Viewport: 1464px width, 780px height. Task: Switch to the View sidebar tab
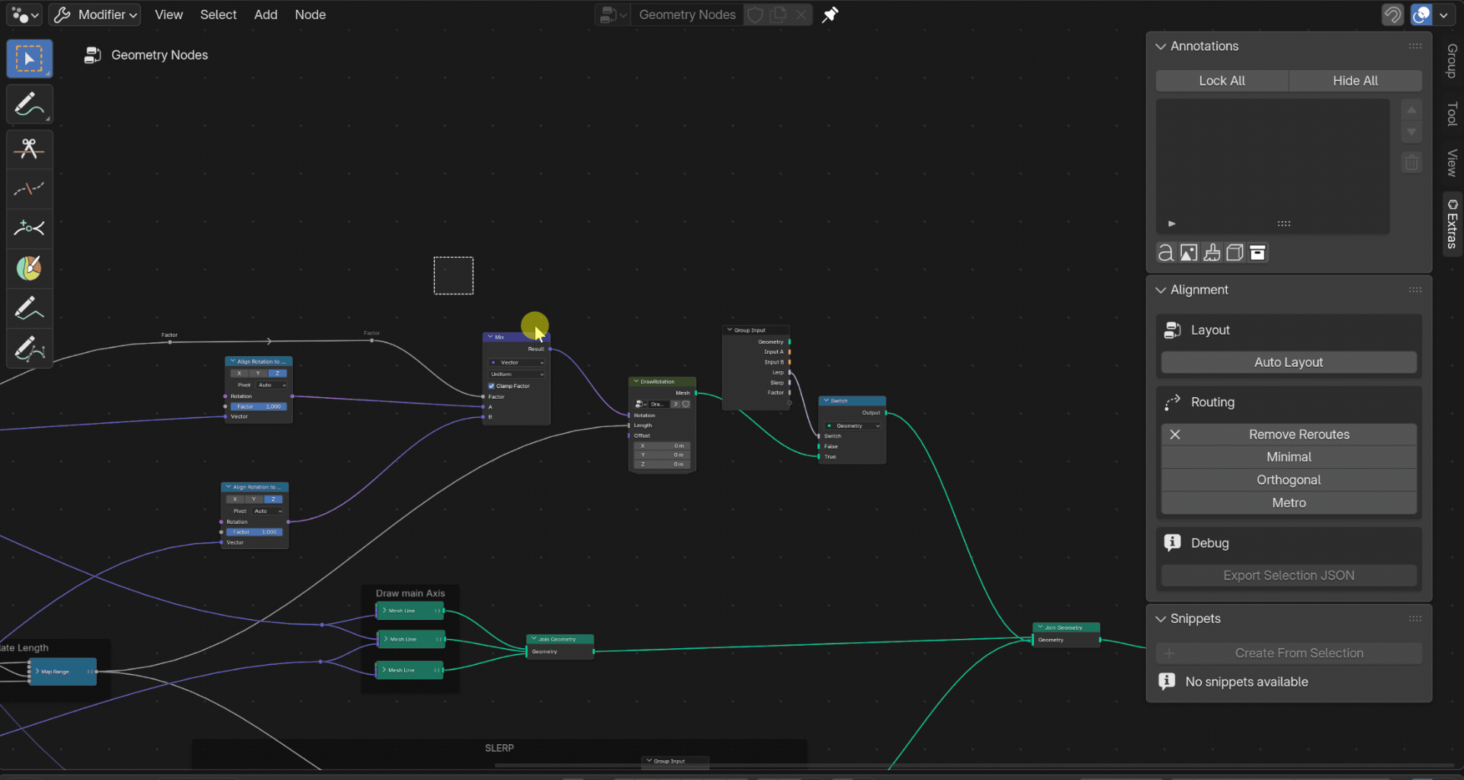[x=1452, y=162]
